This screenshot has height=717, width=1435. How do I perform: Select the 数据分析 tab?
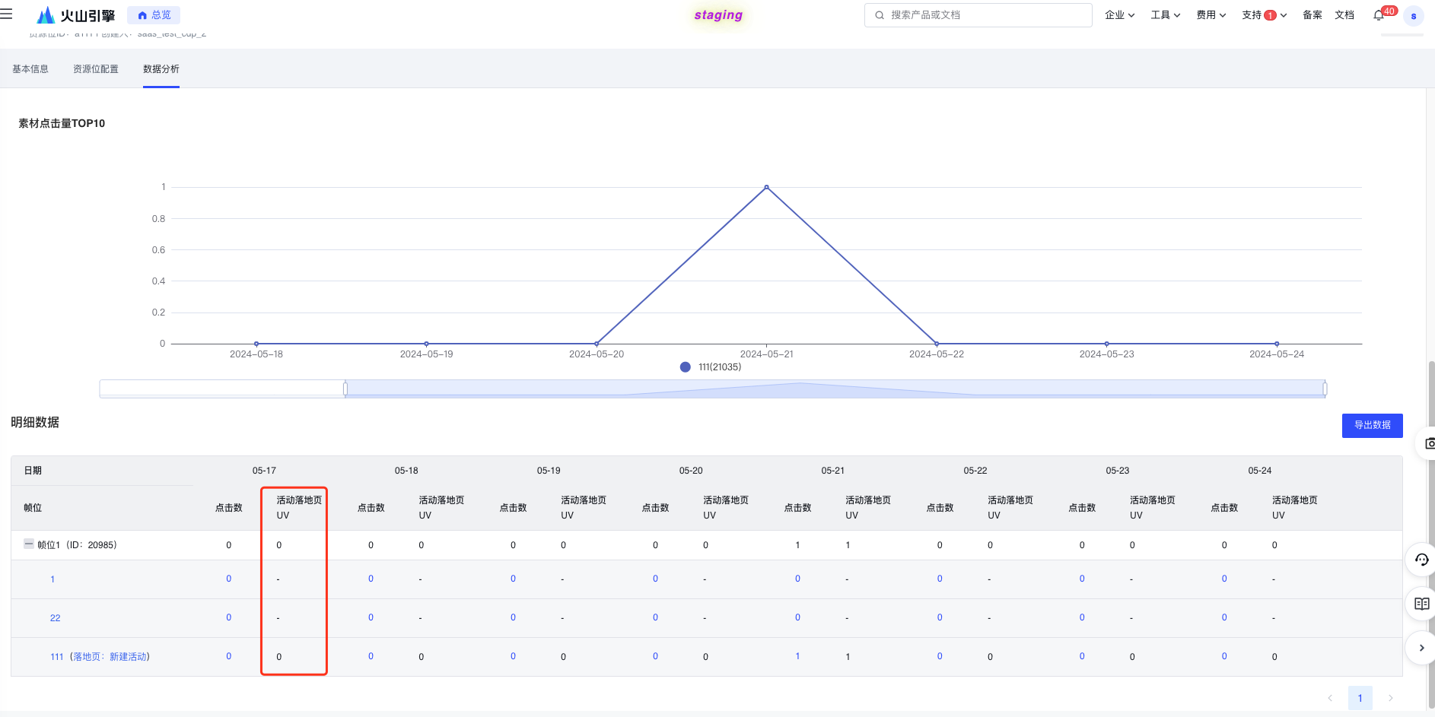[x=161, y=69]
